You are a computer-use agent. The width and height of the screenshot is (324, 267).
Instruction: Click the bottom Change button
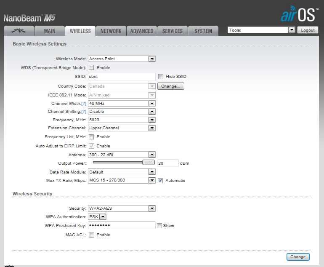click(x=298, y=257)
